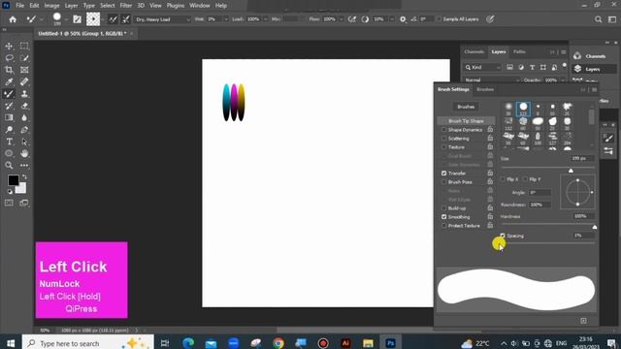Enable Brush Pose checkbox
Screen dimensions: 621x349
443,181
